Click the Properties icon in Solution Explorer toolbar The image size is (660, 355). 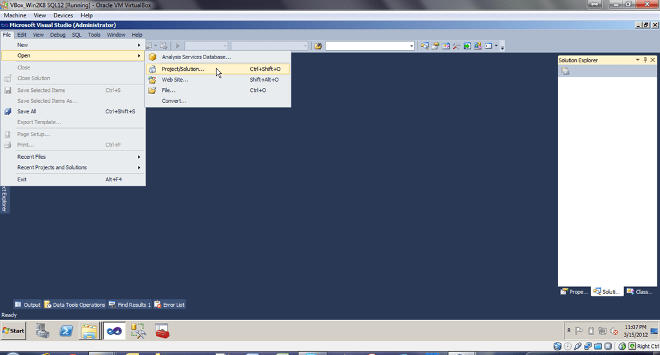[x=565, y=71]
